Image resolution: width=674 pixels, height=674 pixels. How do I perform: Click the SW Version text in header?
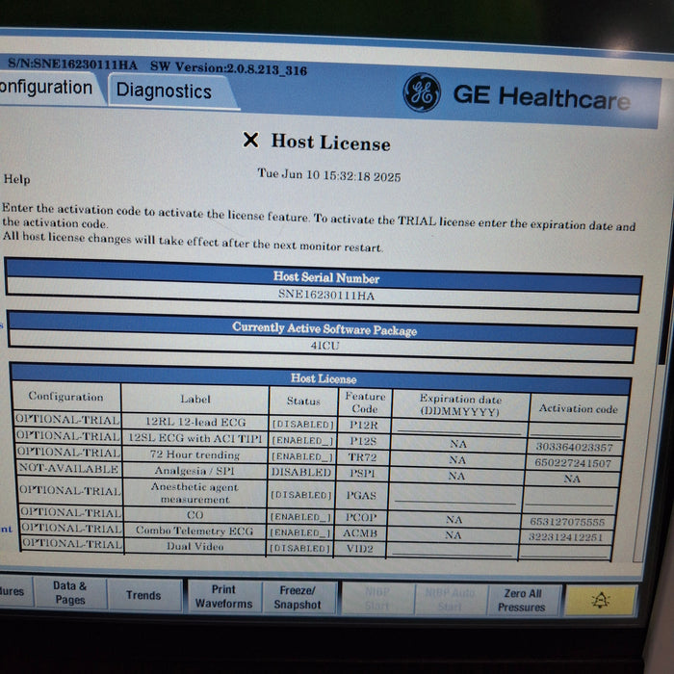tap(229, 68)
